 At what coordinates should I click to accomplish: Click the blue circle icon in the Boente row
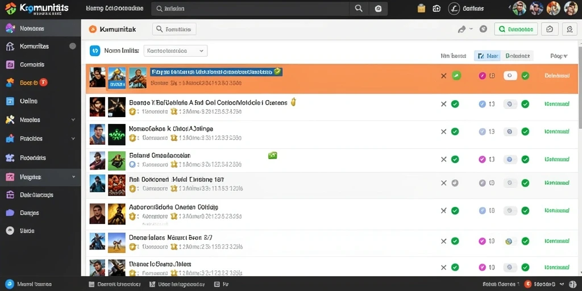click(x=482, y=105)
